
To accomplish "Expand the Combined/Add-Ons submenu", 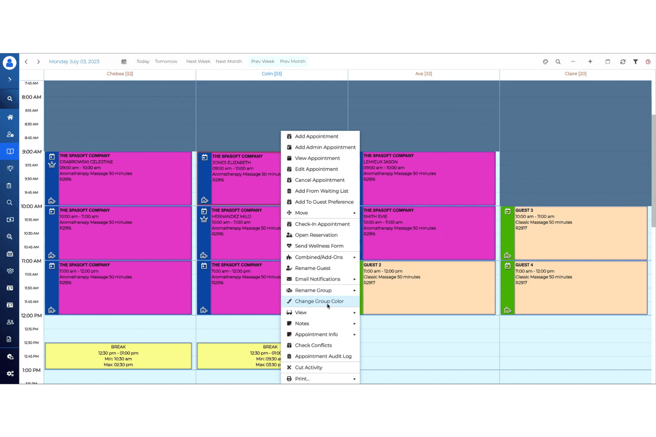I will pyautogui.click(x=320, y=257).
